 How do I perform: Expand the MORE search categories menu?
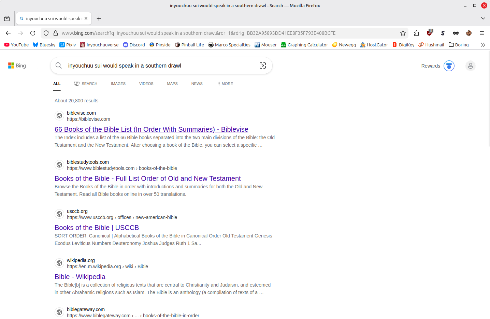click(x=225, y=84)
